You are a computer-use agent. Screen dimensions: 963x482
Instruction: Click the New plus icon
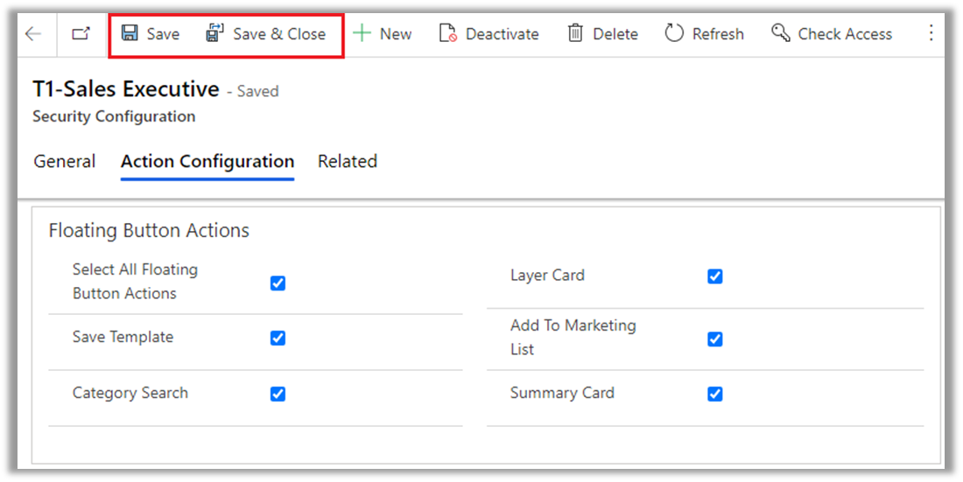tap(362, 34)
